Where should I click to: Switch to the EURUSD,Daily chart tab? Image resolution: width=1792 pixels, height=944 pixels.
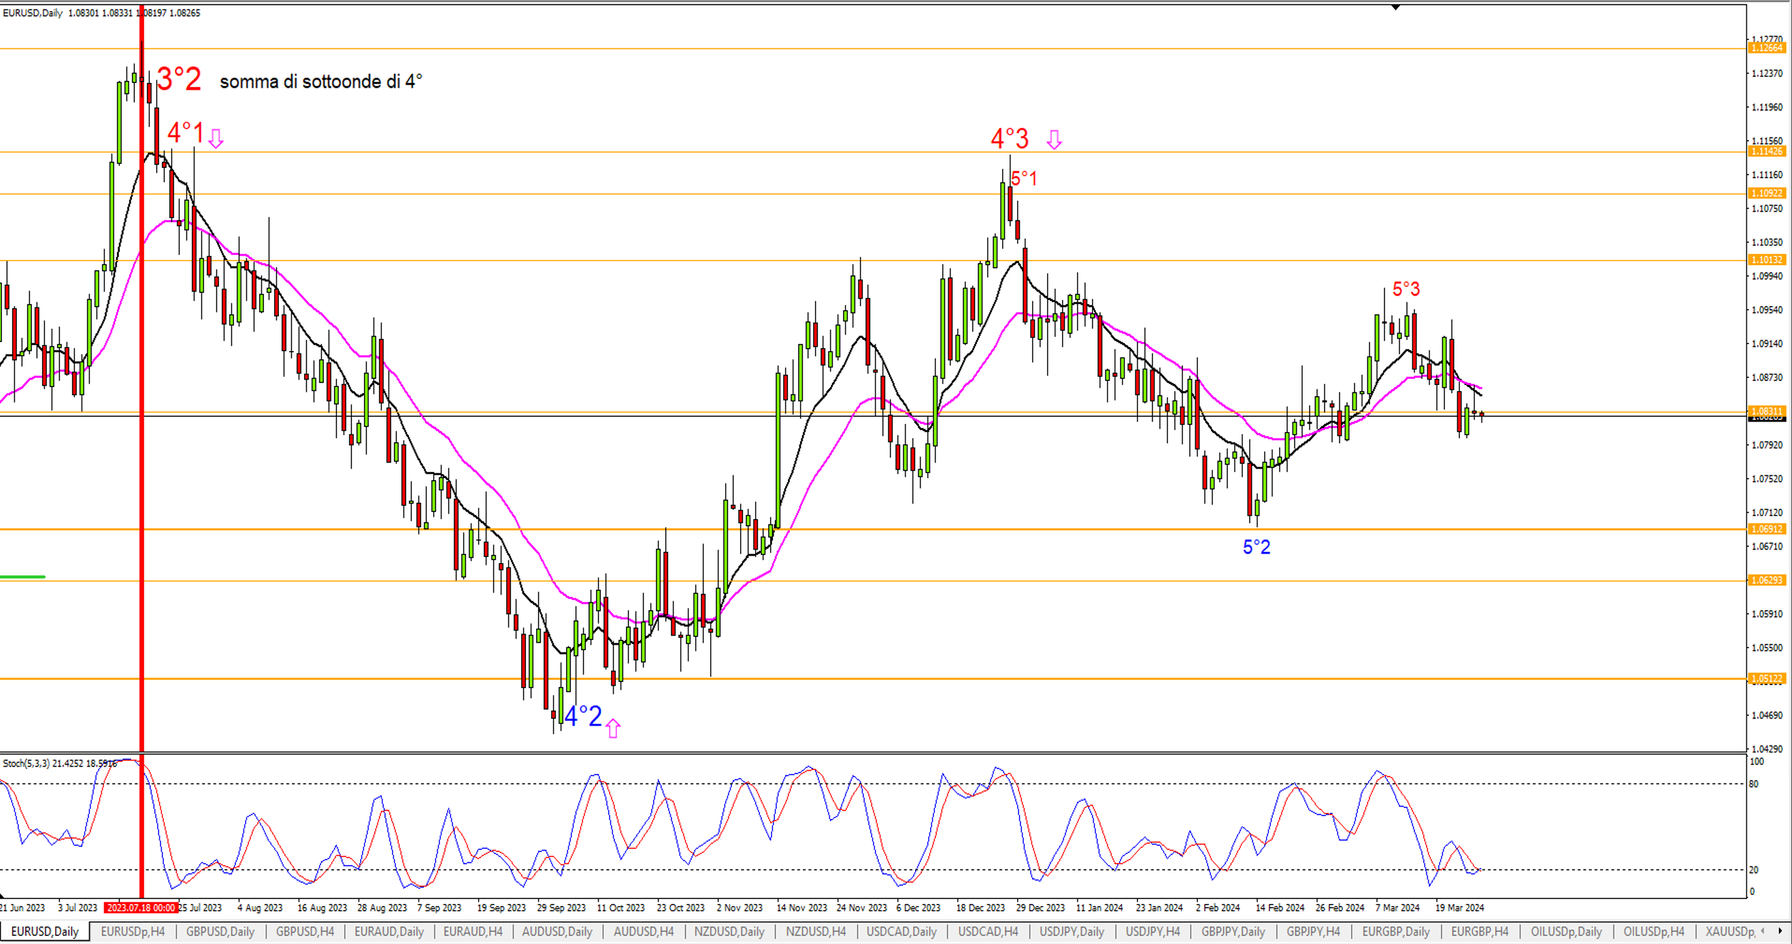45,932
